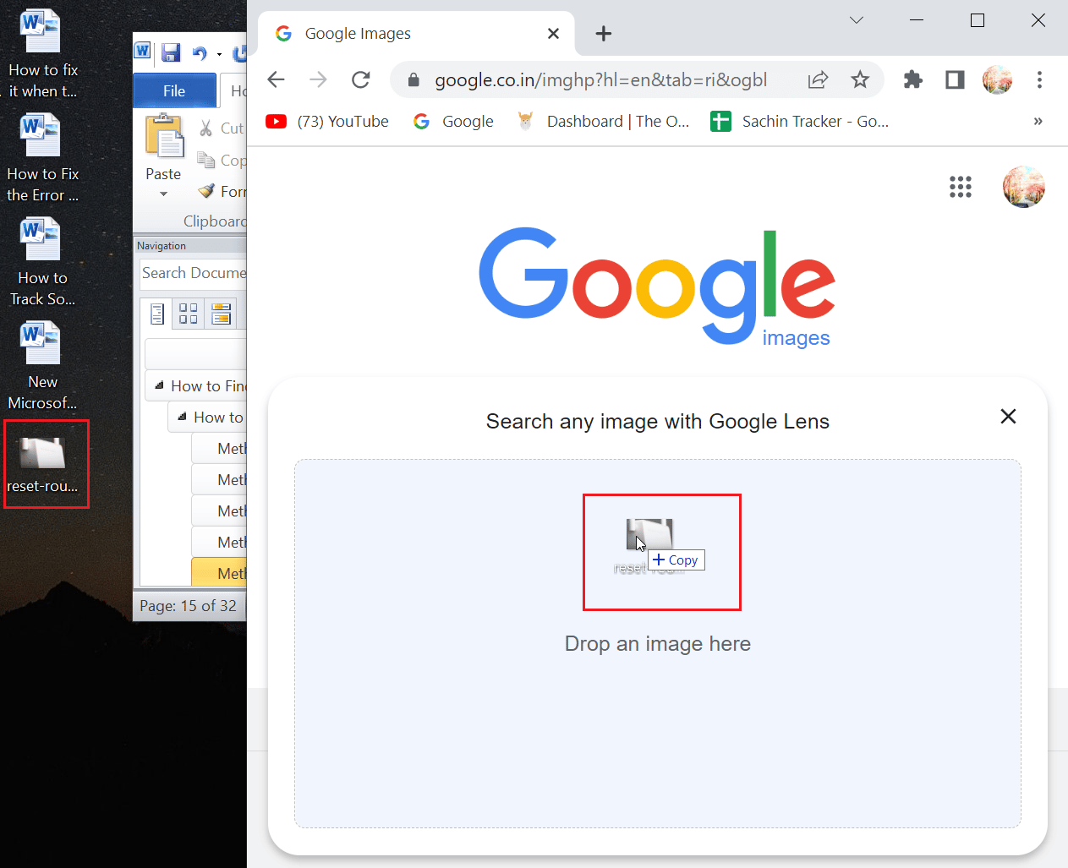Click the Cut tool in the Clipboard group
The height and width of the screenshot is (868, 1068).
coord(207,128)
